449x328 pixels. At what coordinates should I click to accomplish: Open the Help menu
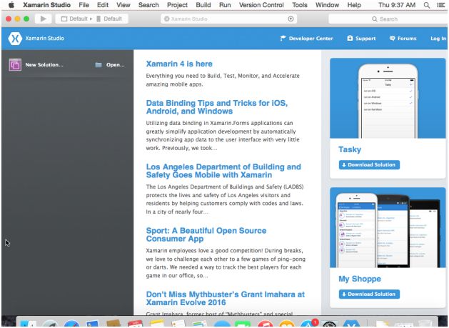click(354, 5)
